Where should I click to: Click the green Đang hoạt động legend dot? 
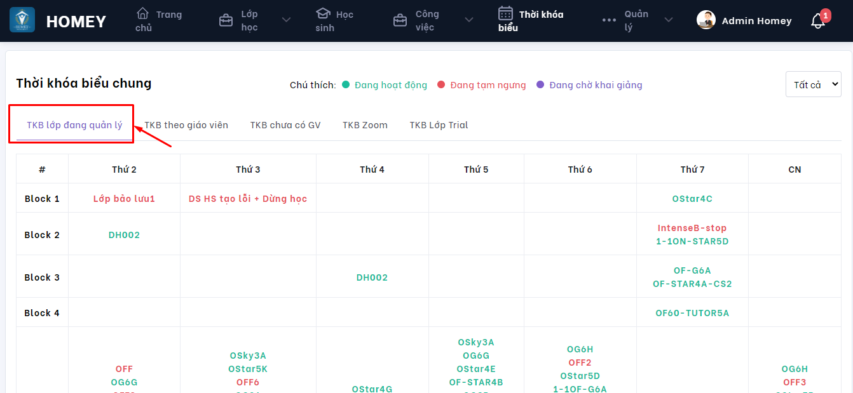coord(346,84)
